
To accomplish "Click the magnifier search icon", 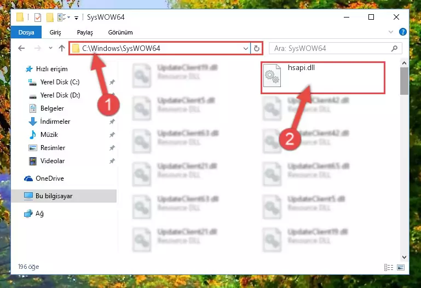I will [x=394, y=48].
